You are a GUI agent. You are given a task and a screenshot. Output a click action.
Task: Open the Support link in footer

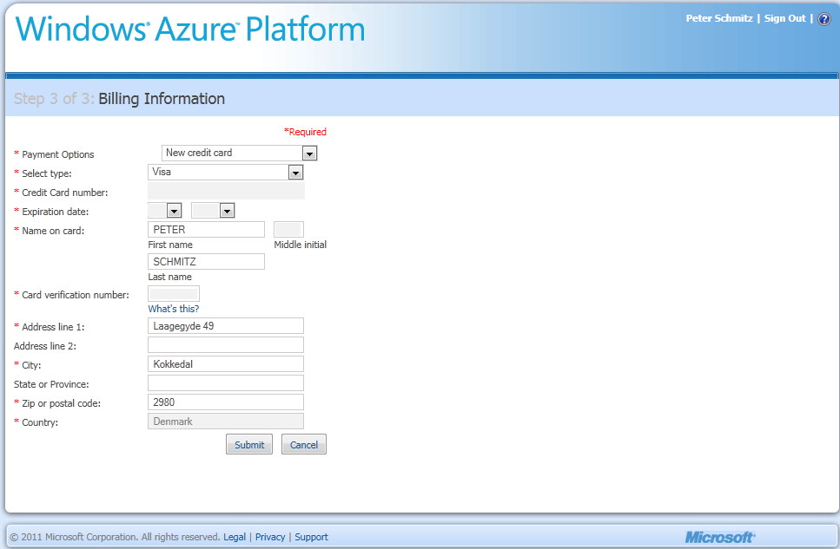(x=311, y=537)
